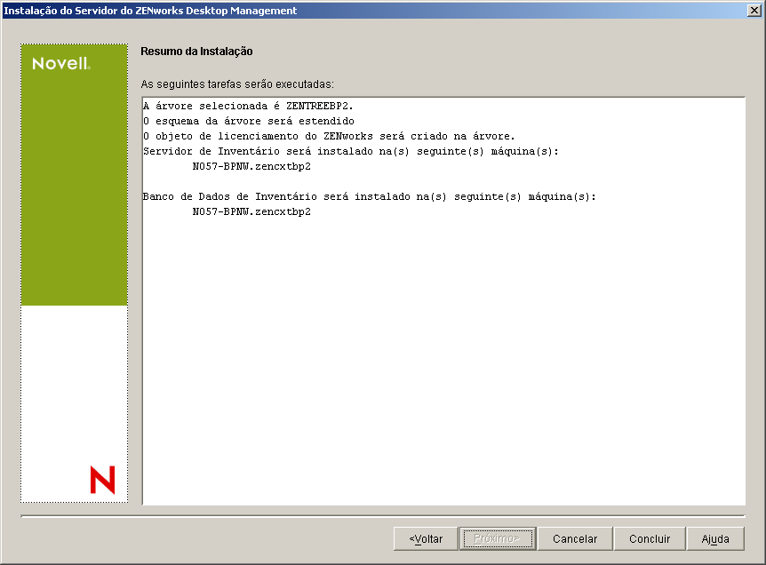Click the 'Banco de Dados de Inventário' line
The height and width of the screenshot is (565, 766).
coord(370,197)
